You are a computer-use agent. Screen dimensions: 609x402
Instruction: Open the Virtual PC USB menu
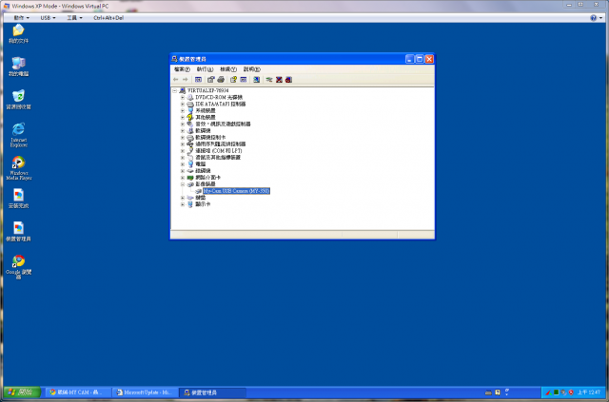click(48, 18)
